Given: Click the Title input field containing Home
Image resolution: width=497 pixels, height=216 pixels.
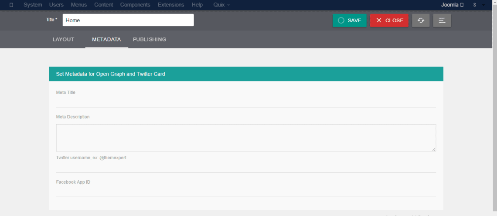Looking at the screenshot, I should tap(128, 20).
